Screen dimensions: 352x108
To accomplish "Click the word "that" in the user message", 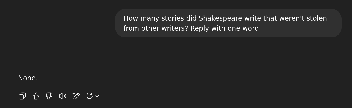I will [267, 18].
